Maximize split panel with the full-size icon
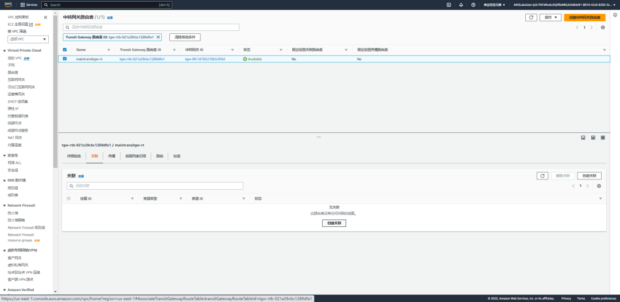The image size is (620, 302). pos(603,138)
